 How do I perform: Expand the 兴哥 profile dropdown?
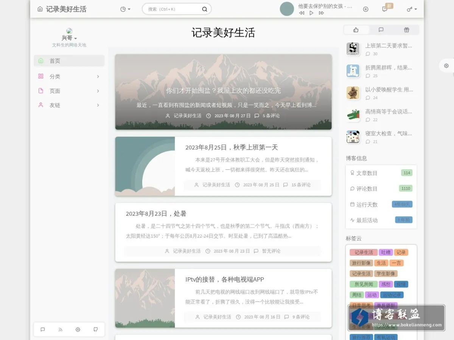coord(69,38)
